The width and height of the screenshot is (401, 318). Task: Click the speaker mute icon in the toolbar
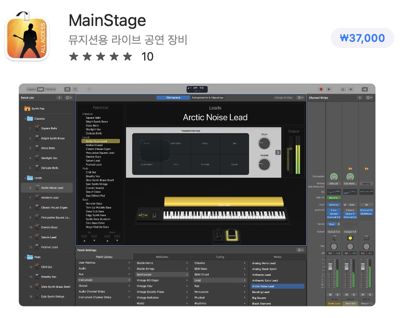[x=351, y=89]
